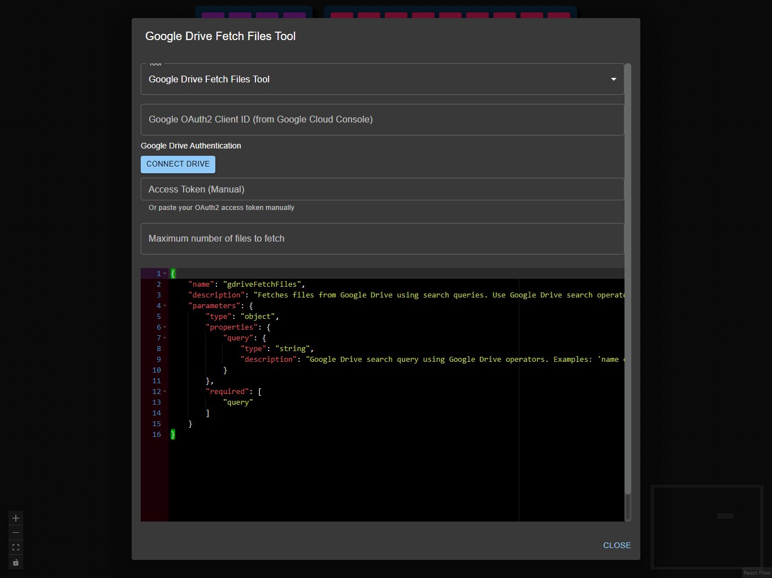Collapse the parameters fold at line 4
This screenshot has width=772, height=578.
click(x=165, y=306)
